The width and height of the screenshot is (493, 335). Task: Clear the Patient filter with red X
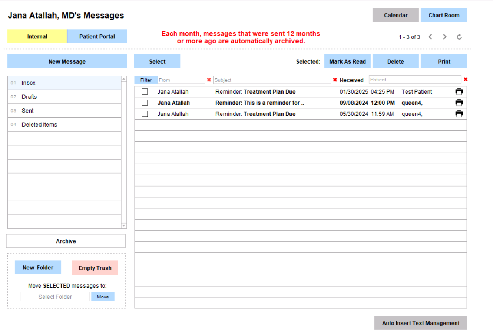(x=466, y=80)
